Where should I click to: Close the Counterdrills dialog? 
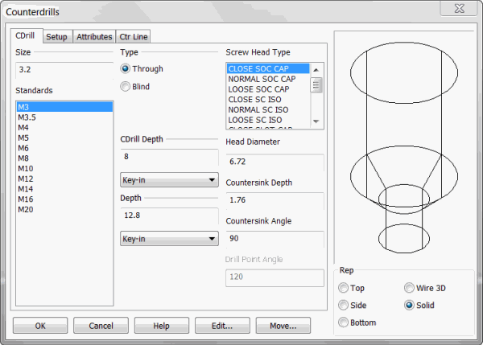[459, 8]
